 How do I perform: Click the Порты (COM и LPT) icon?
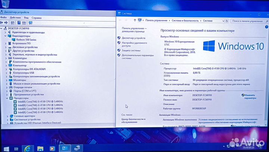pyautogui.click(x=11, y=91)
